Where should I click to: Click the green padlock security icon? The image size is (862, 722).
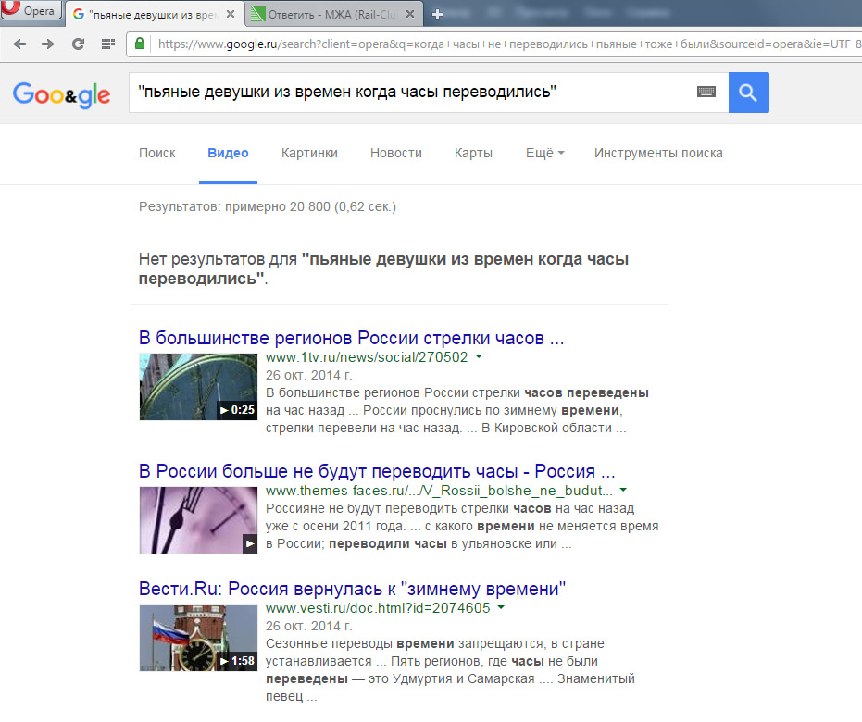click(x=140, y=44)
